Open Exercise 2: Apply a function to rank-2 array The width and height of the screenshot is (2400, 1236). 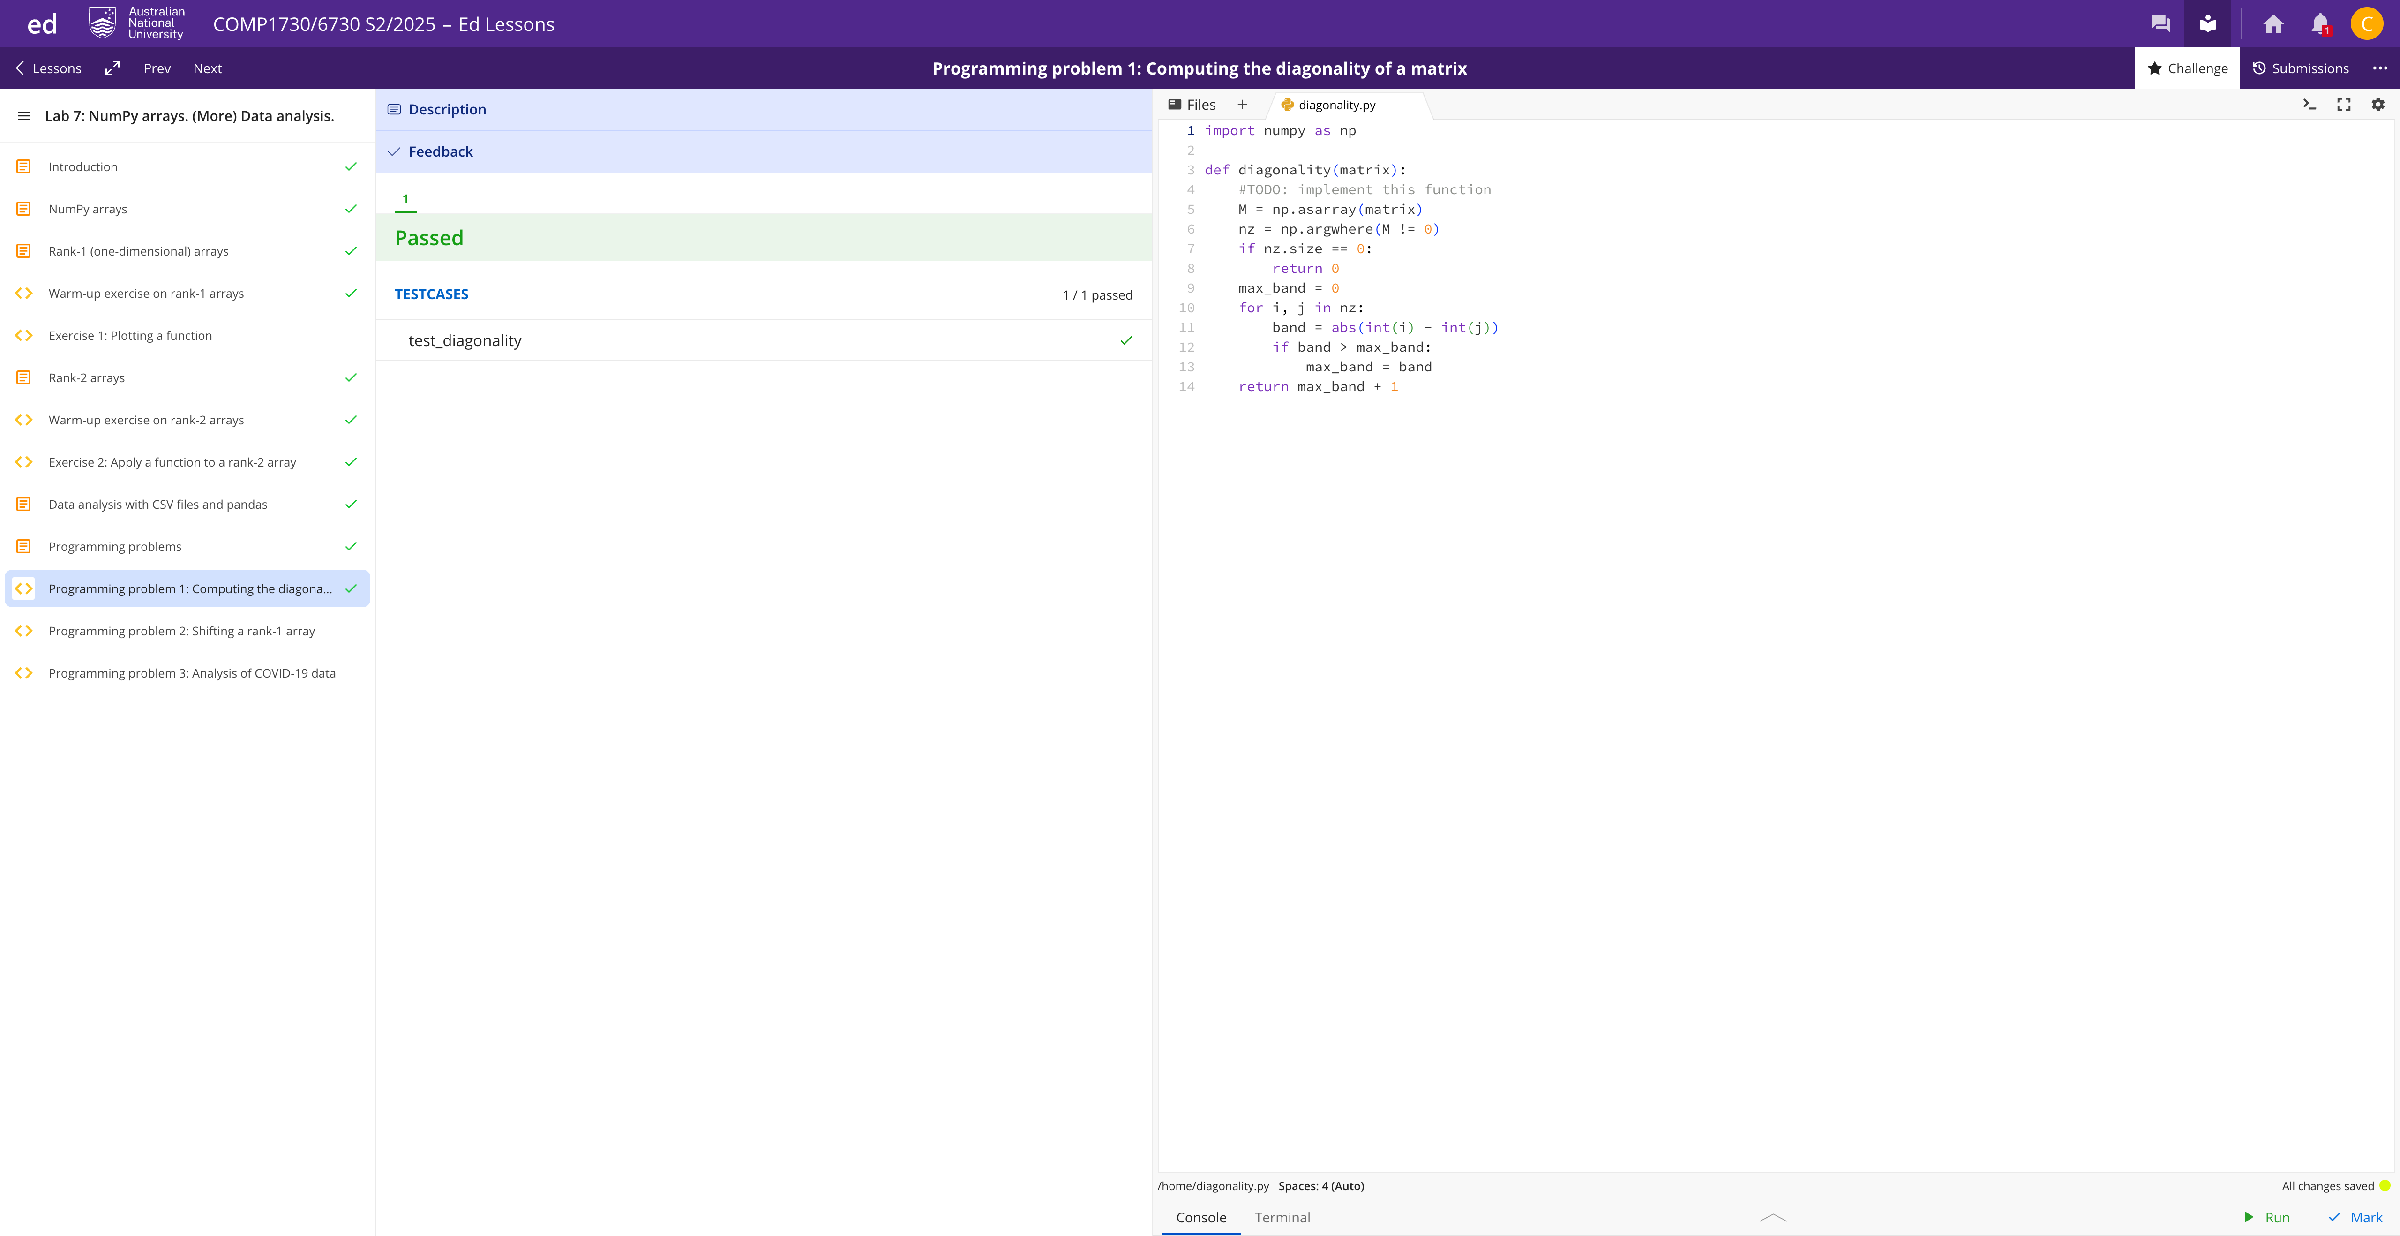[187, 462]
